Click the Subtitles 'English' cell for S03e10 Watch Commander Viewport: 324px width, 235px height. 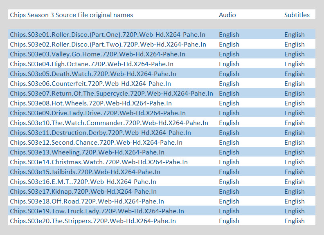pos(295,123)
